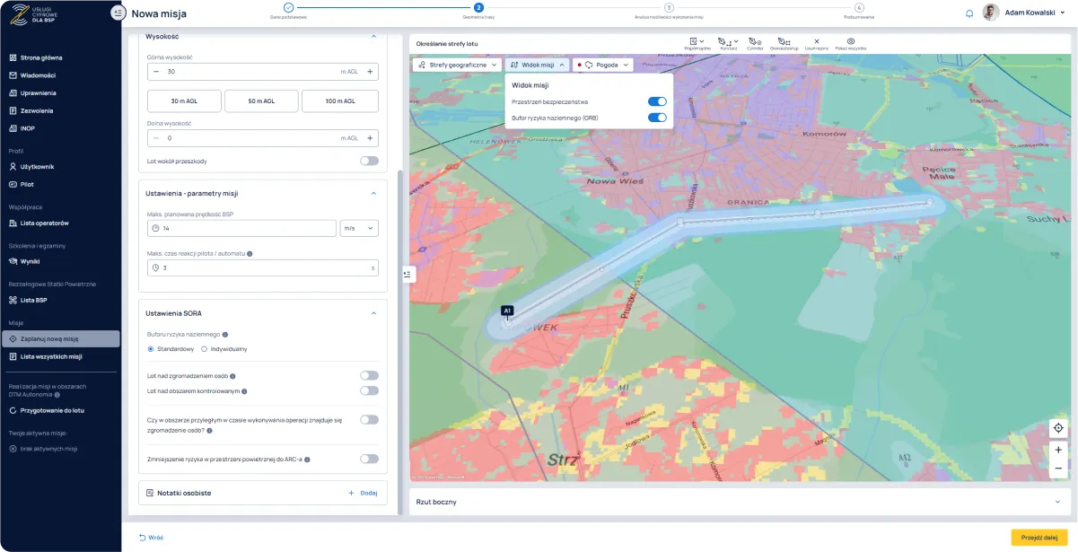Open Lista wszystkich misji in sidebar
This screenshot has height=552, width=1078.
pyautogui.click(x=51, y=356)
